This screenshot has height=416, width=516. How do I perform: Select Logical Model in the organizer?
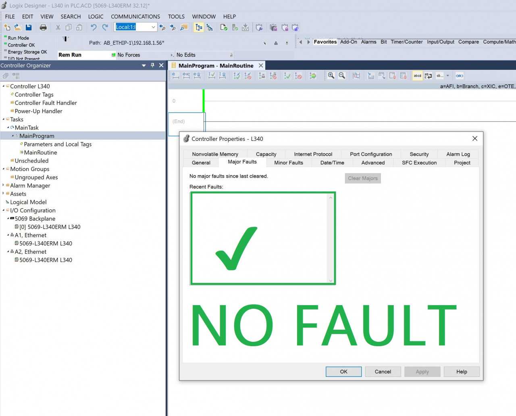(28, 202)
